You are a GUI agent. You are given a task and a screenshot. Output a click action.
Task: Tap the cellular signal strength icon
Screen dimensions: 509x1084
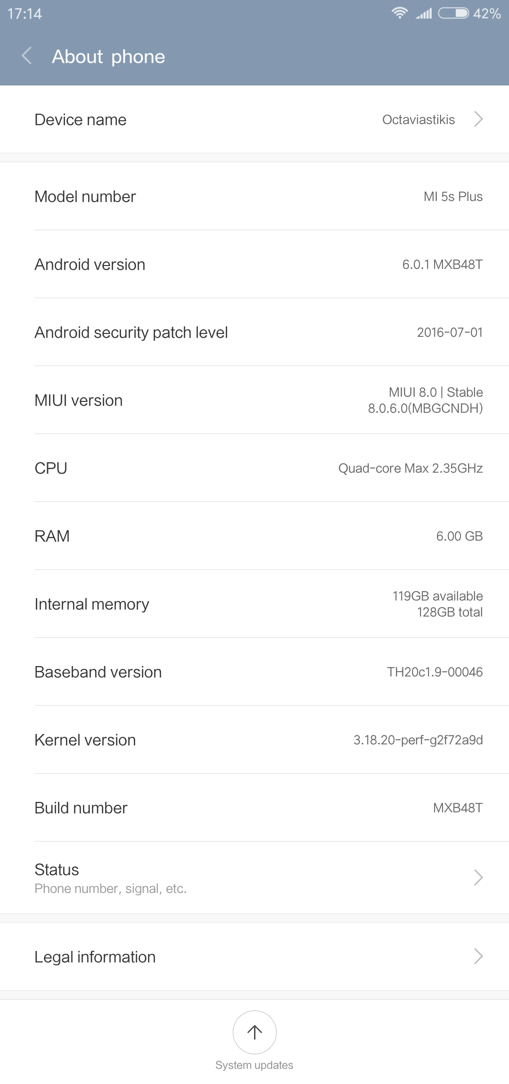click(424, 14)
